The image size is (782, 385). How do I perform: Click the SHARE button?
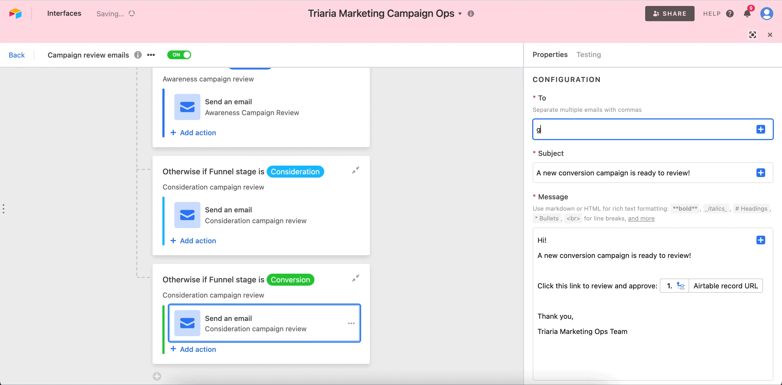coord(669,14)
